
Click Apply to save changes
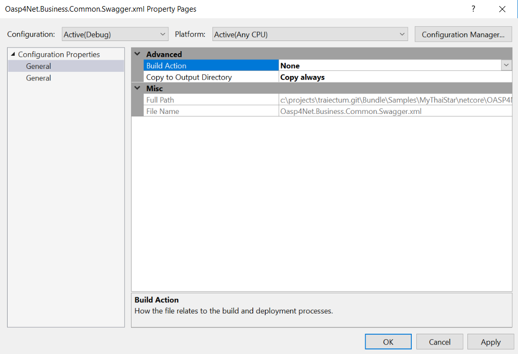(490, 342)
